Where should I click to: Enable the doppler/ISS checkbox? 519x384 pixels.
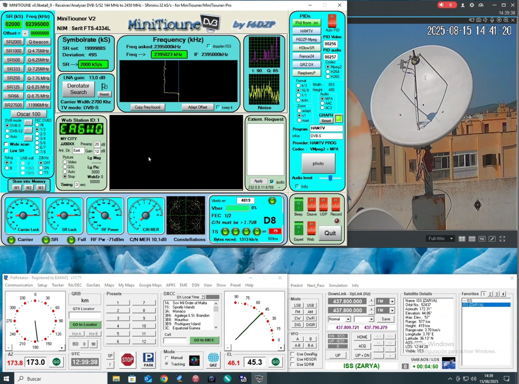click(x=209, y=46)
